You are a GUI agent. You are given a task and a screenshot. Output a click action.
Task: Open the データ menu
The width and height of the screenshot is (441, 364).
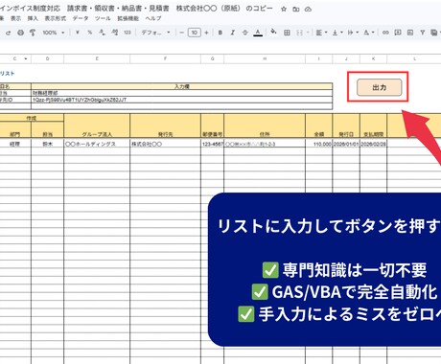(81, 18)
